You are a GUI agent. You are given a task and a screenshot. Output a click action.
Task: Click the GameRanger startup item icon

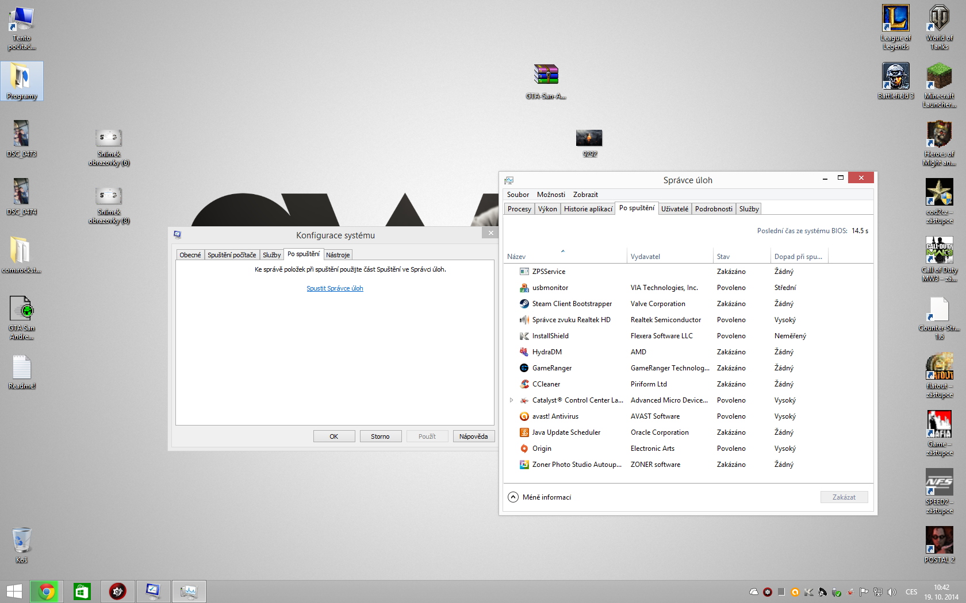point(524,368)
